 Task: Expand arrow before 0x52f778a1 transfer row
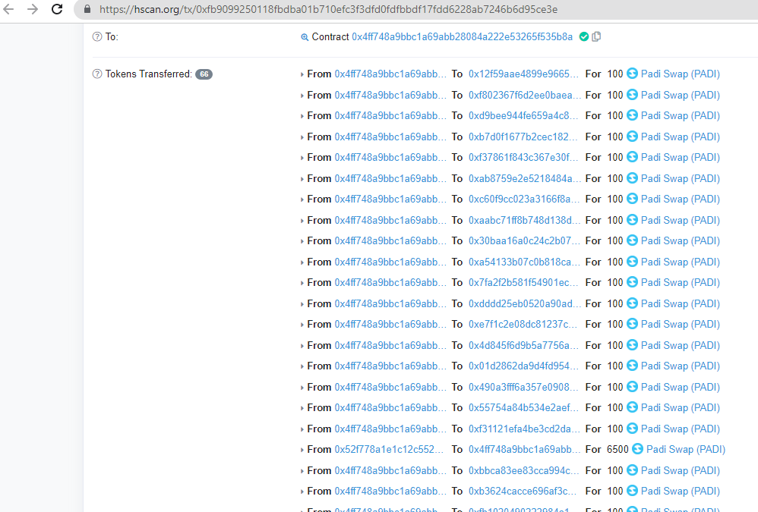302,450
